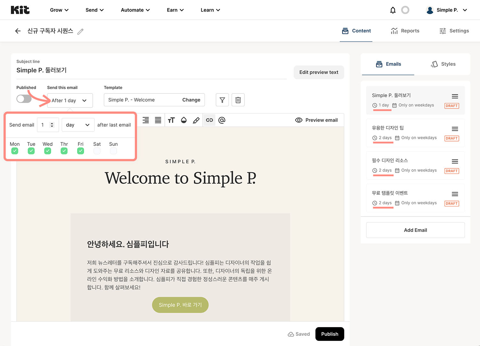Go back using the left arrow
Viewport: 480px width, 346px height.
click(x=18, y=31)
